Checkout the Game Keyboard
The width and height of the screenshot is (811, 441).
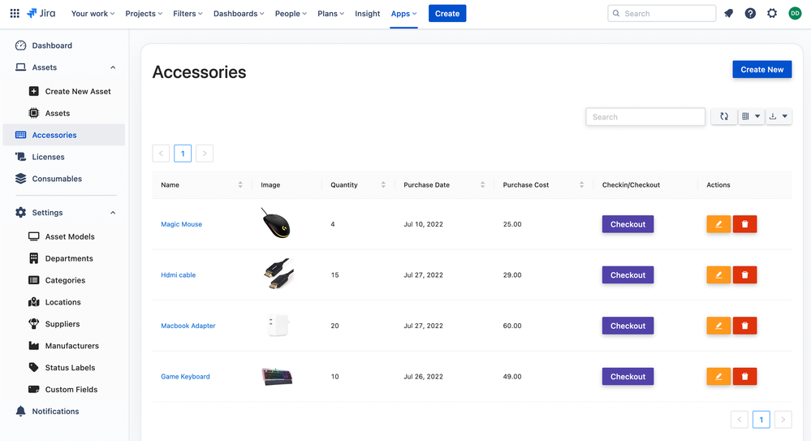click(x=628, y=376)
